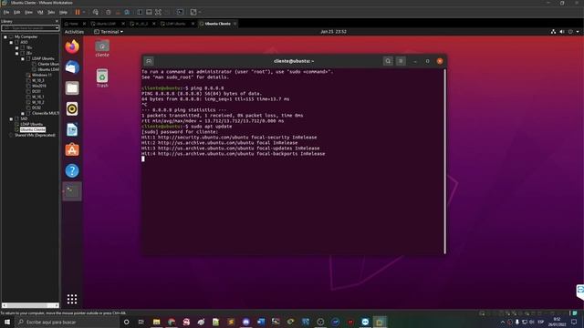The width and height of the screenshot is (584, 328).
Task: Open the Trash desktop icon
Action: point(102,78)
